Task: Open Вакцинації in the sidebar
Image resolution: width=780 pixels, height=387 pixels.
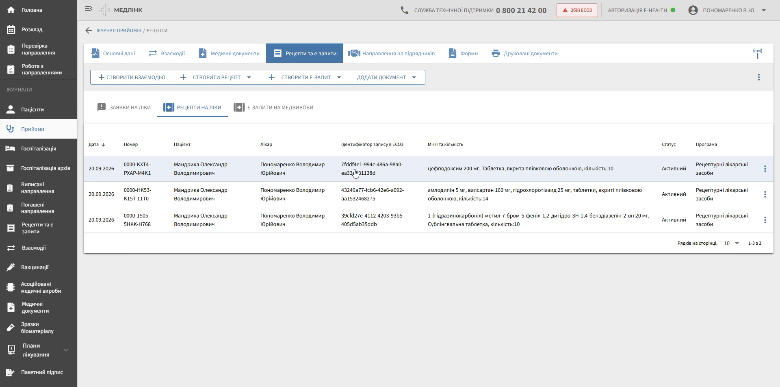Action: 39,267
